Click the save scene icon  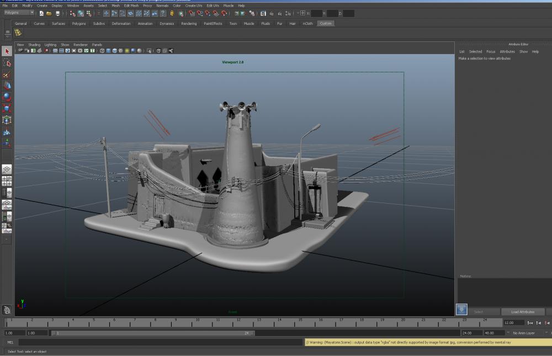pyautogui.click(x=57, y=13)
